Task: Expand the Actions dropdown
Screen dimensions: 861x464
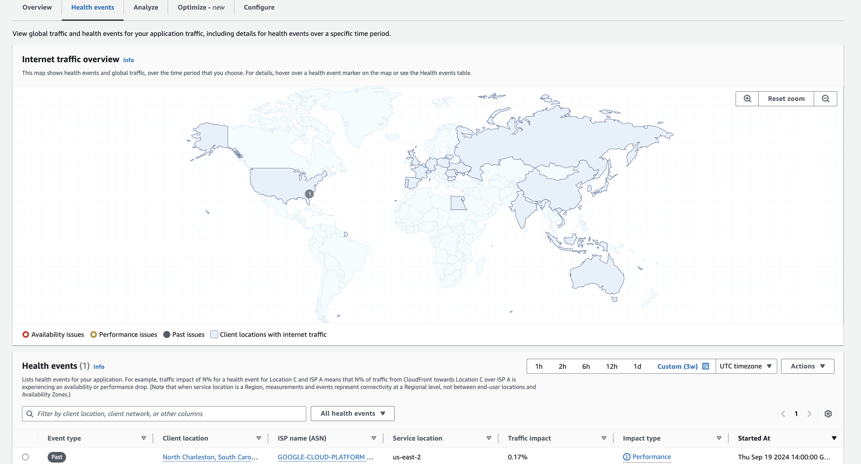Action: (x=807, y=366)
